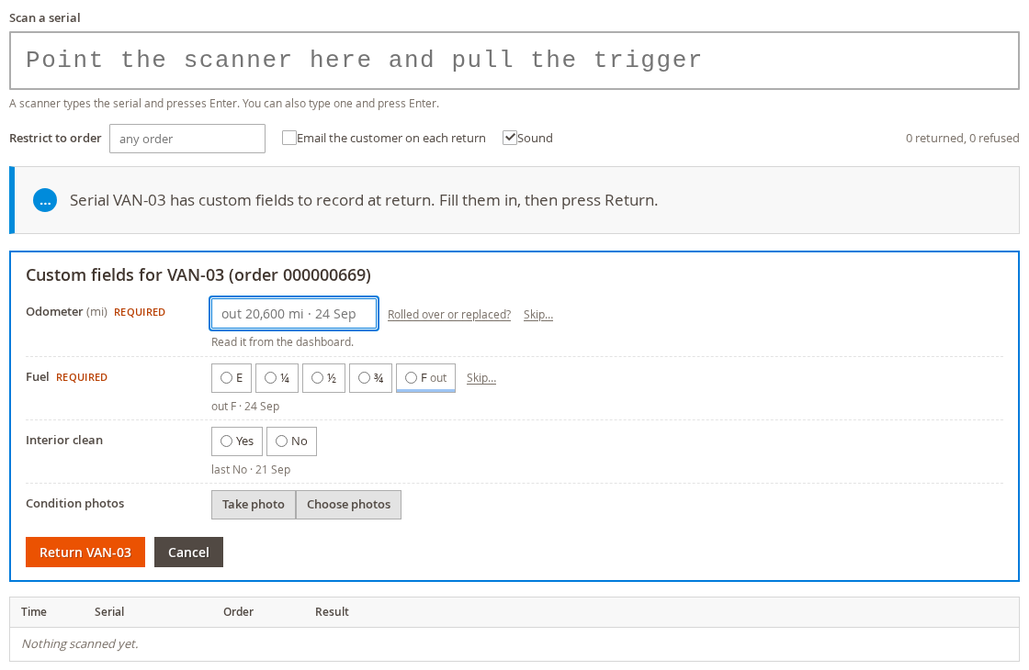
Task: Click the 'out F · 24 Sep' hint
Action: 245,406
